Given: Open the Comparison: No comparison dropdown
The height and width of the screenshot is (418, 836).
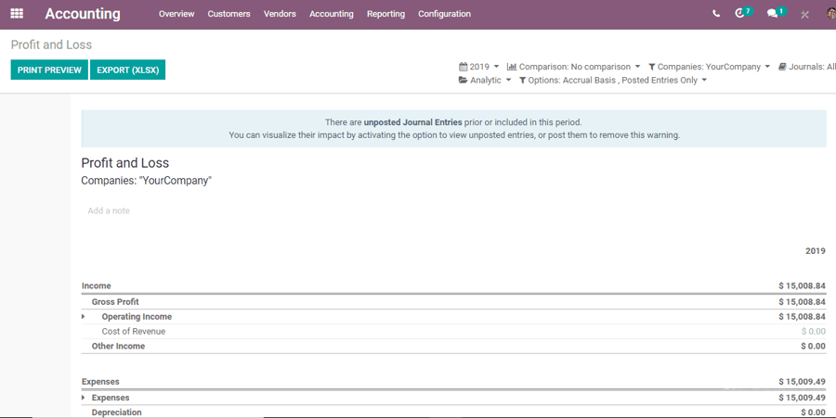Looking at the screenshot, I should point(574,67).
